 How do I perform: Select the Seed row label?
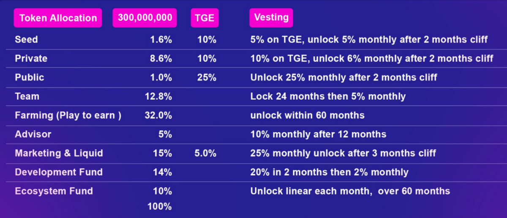click(26, 40)
